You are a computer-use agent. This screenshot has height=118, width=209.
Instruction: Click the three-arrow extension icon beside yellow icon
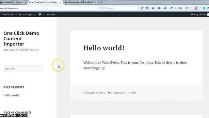click(x=186, y=8)
